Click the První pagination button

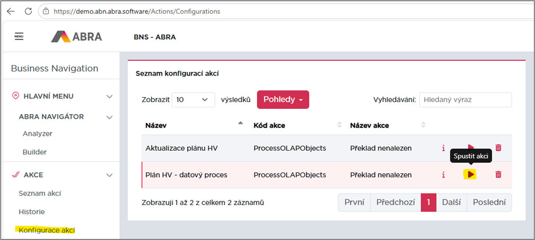(354, 202)
